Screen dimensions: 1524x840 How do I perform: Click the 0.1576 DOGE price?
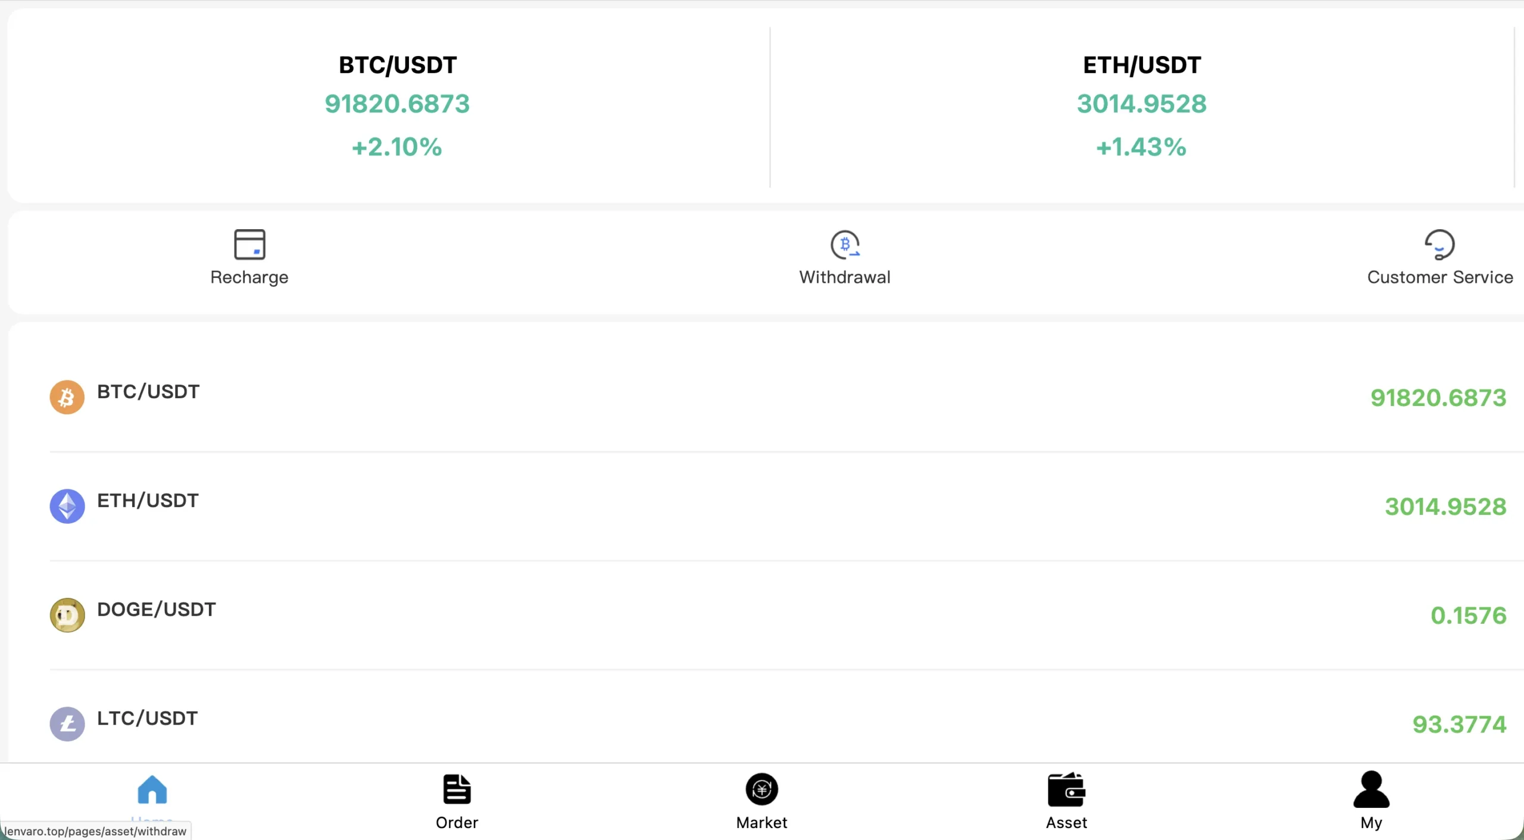1469,616
